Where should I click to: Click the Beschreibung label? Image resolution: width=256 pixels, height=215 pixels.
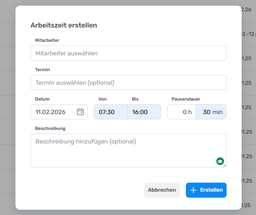[x=50, y=128]
